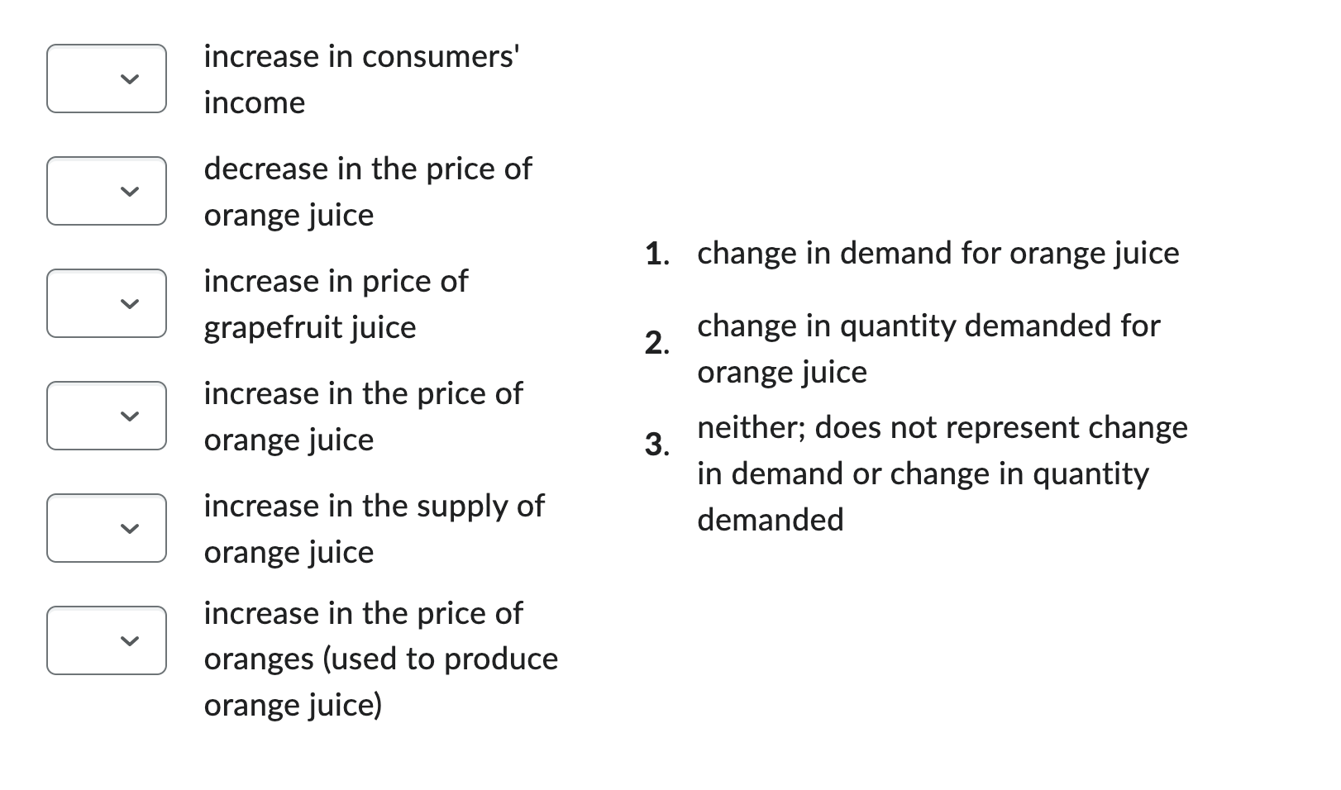Click the chevron icon in the fifth answer box
The width and height of the screenshot is (1341, 790).
click(129, 529)
